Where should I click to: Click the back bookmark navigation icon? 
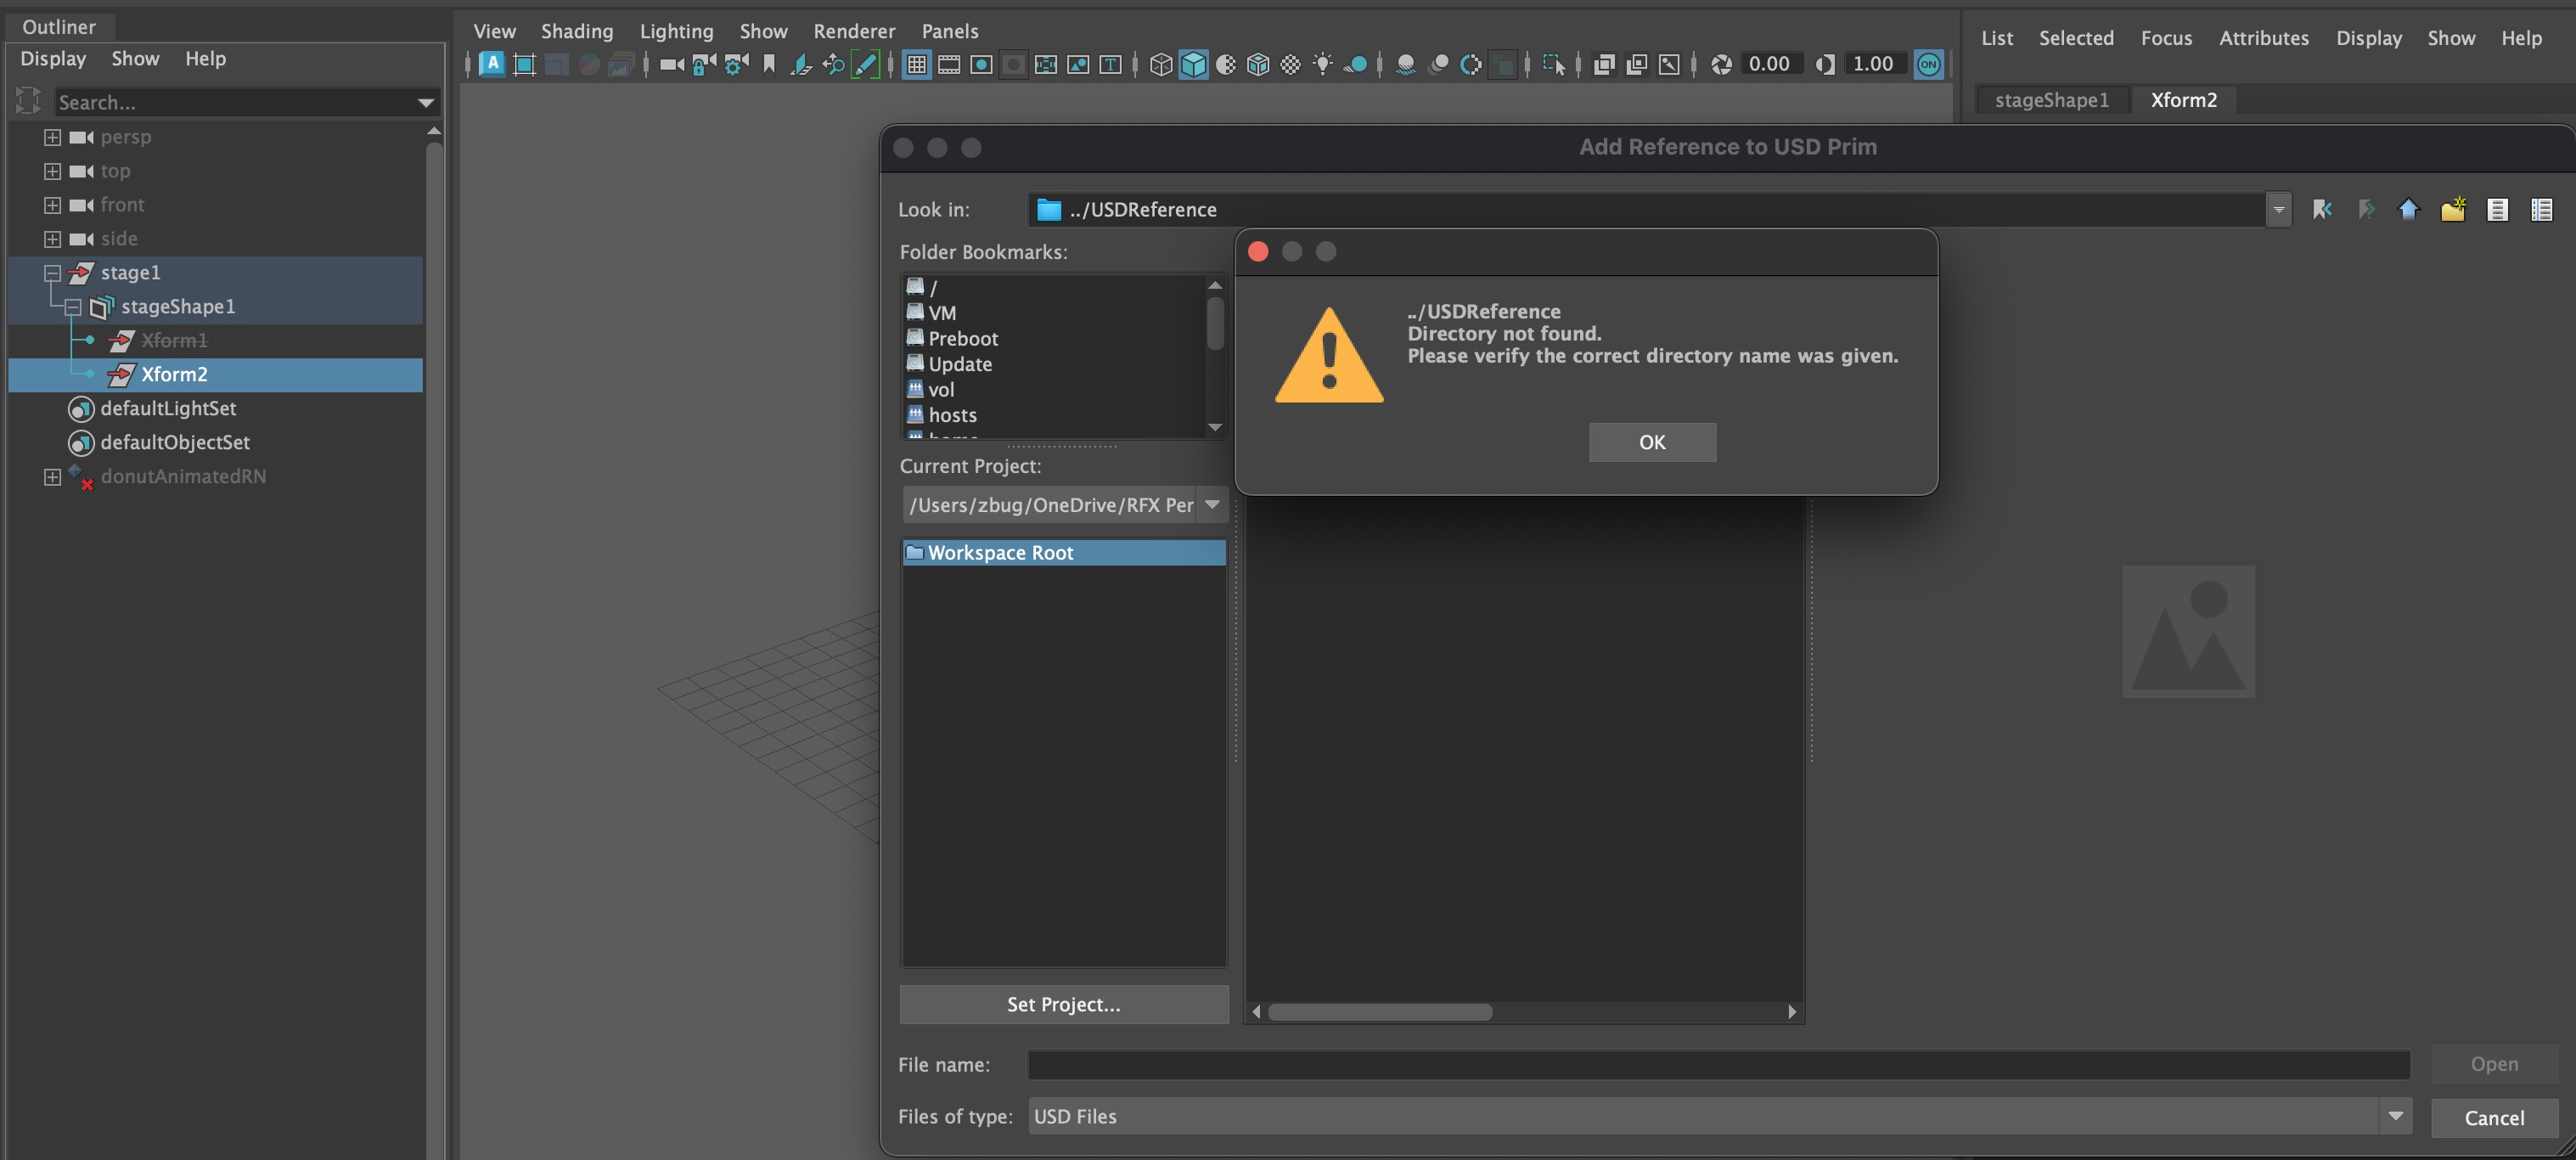point(2322,209)
